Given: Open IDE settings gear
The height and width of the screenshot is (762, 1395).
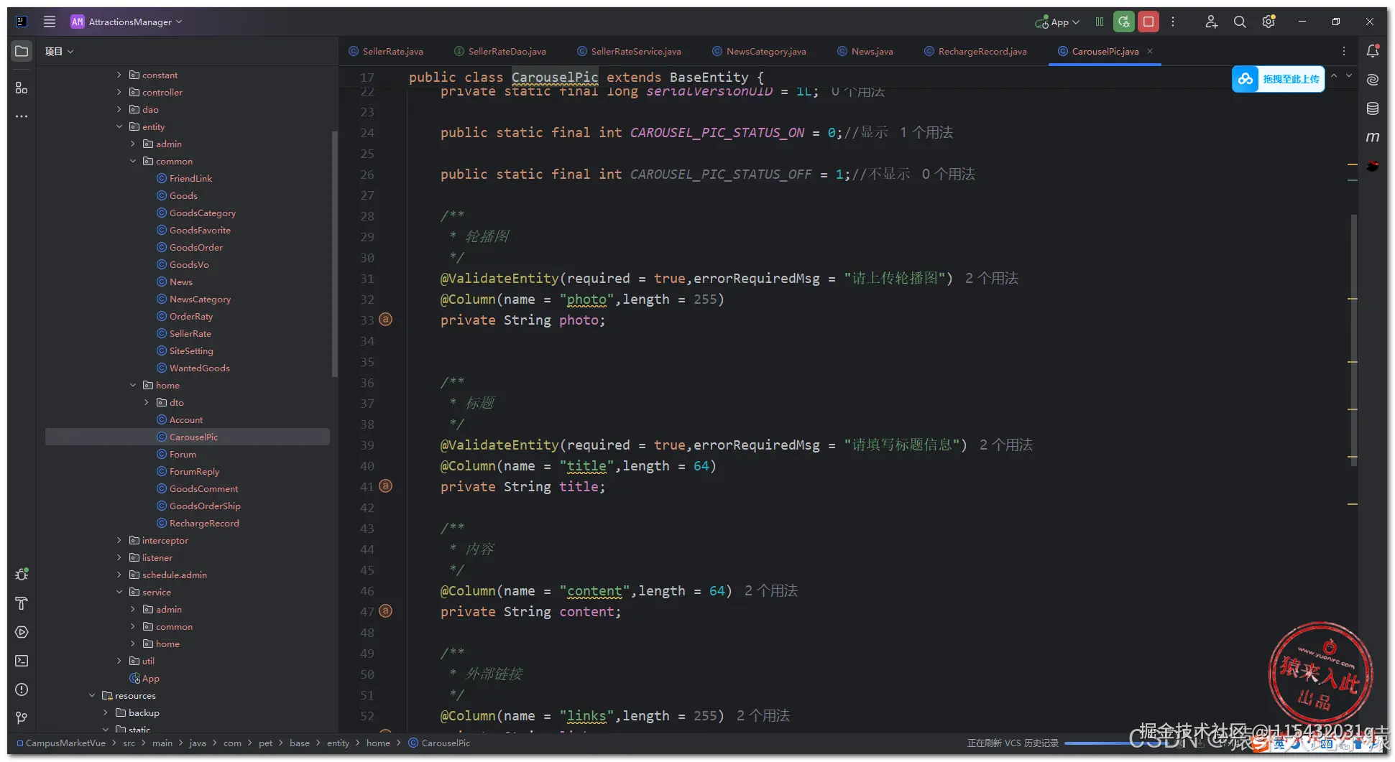Looking at the screenshot, I should tap(1269, 22).
